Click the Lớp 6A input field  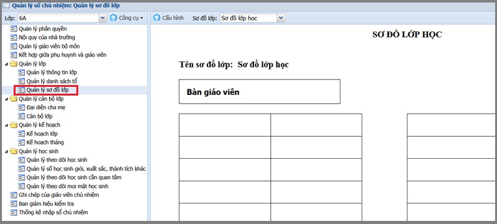tap(58, 18)
